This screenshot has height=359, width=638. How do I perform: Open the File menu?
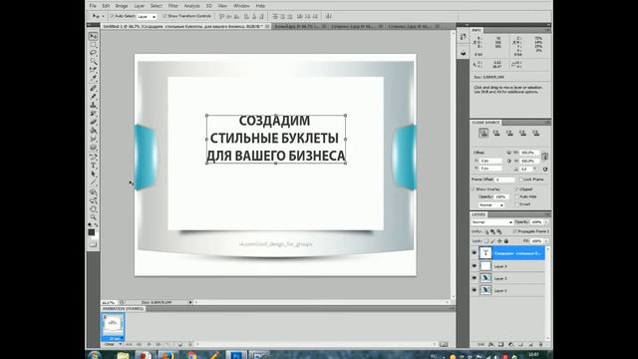(x=93, y=6)
